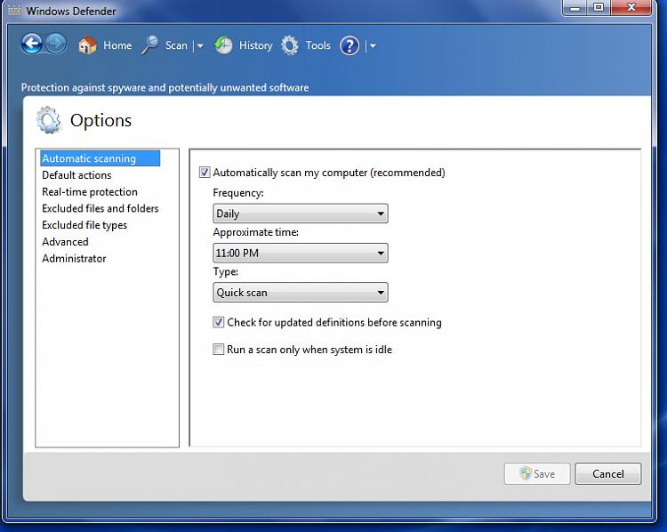Open the Frequency dropdown set to Daily
The width and height of the screenshot is (667, 532).
pyautogui.click(x=301, y=214)
